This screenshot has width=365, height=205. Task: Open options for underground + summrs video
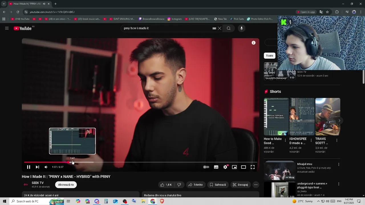pos(339,184)
